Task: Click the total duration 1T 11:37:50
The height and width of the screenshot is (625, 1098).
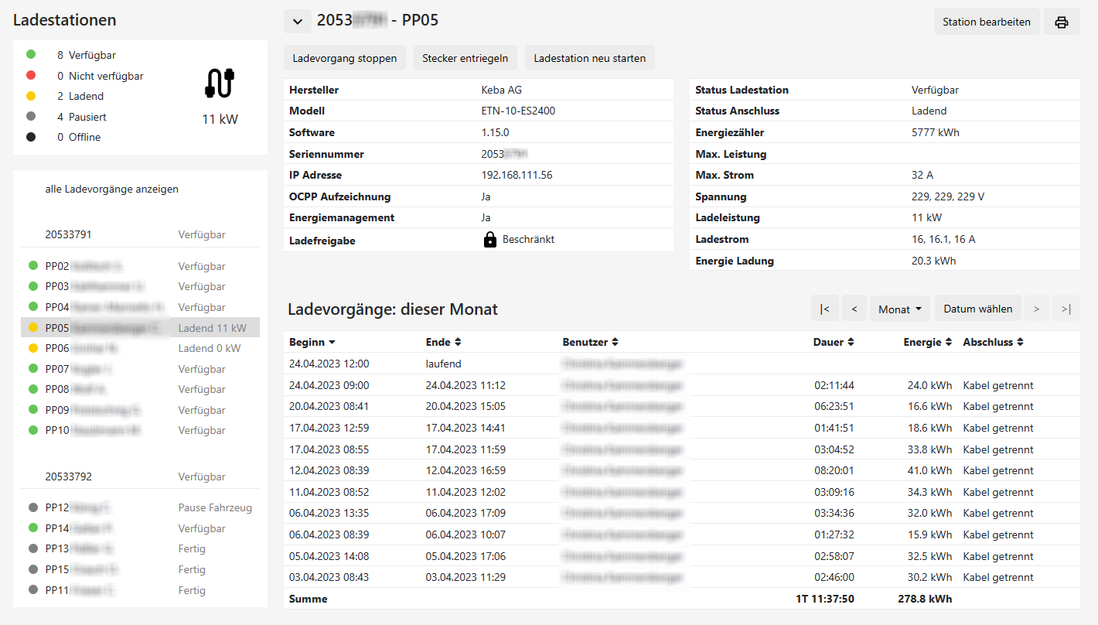Action: [825, 599]
